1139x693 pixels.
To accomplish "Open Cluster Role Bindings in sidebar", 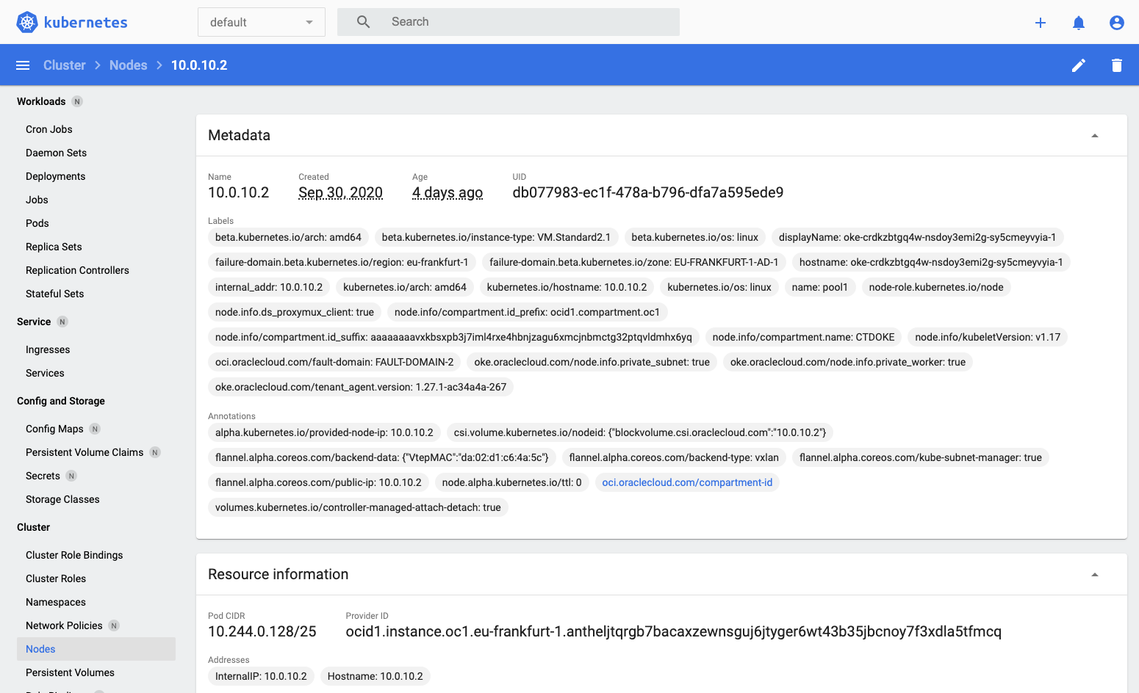I will [x=74, y=555].
